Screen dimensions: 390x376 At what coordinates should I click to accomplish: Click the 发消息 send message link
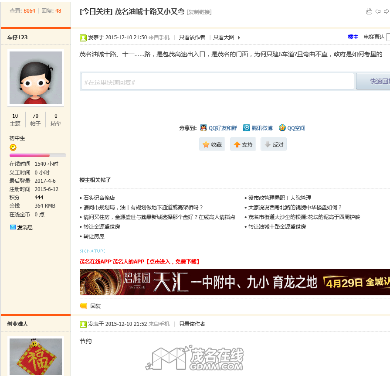point(25,227)
